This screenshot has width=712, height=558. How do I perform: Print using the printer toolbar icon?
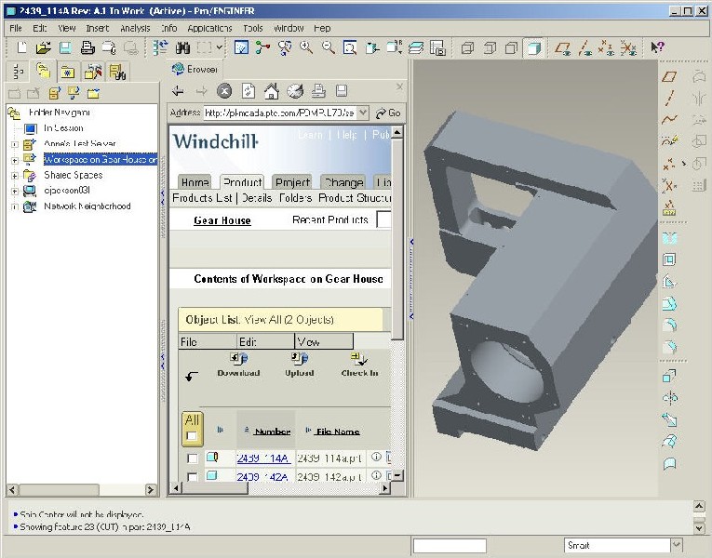[x=87, y=47]
